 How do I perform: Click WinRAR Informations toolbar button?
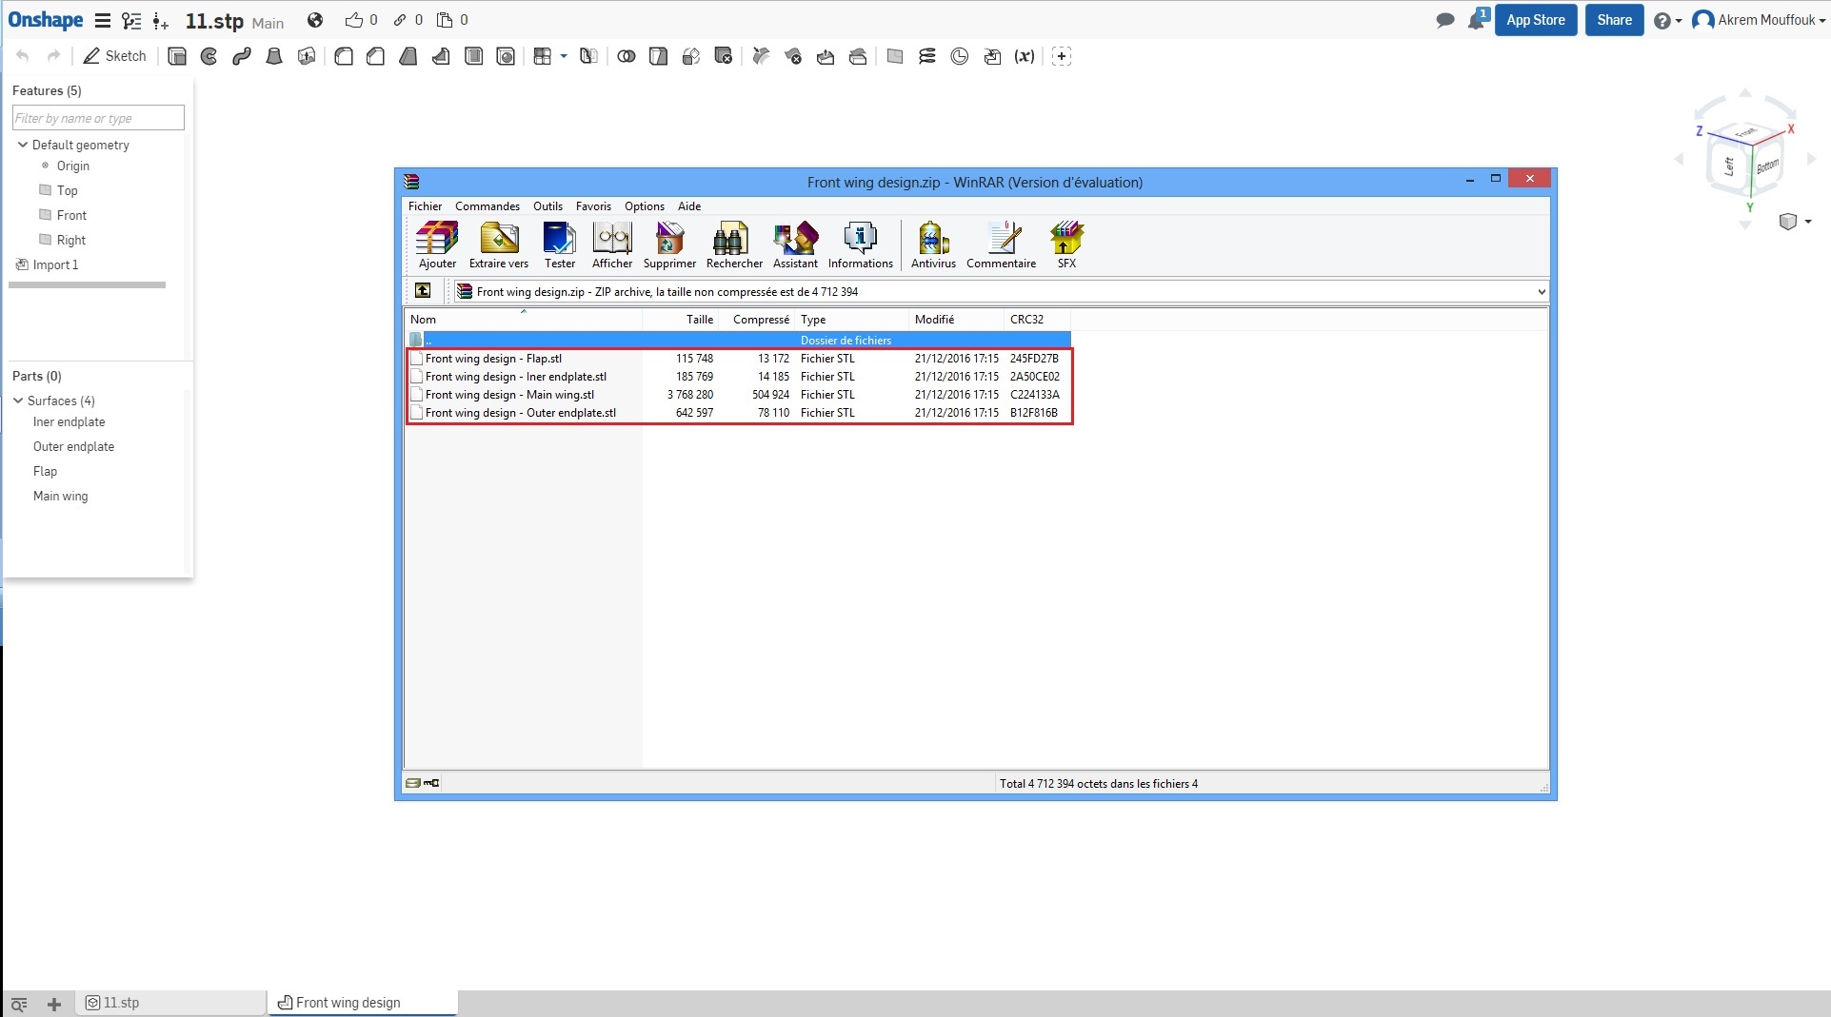pos(861,244)
